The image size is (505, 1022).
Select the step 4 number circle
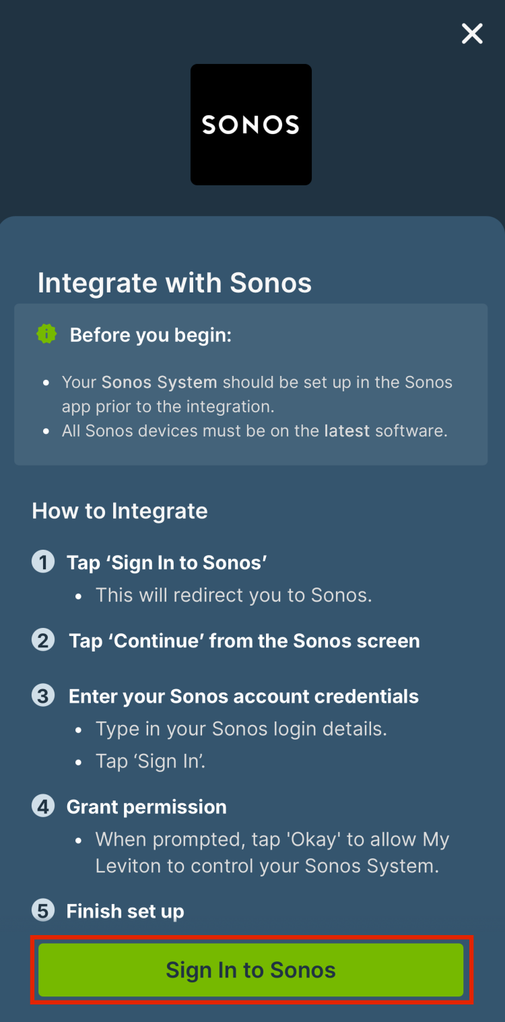coord(42,806)
